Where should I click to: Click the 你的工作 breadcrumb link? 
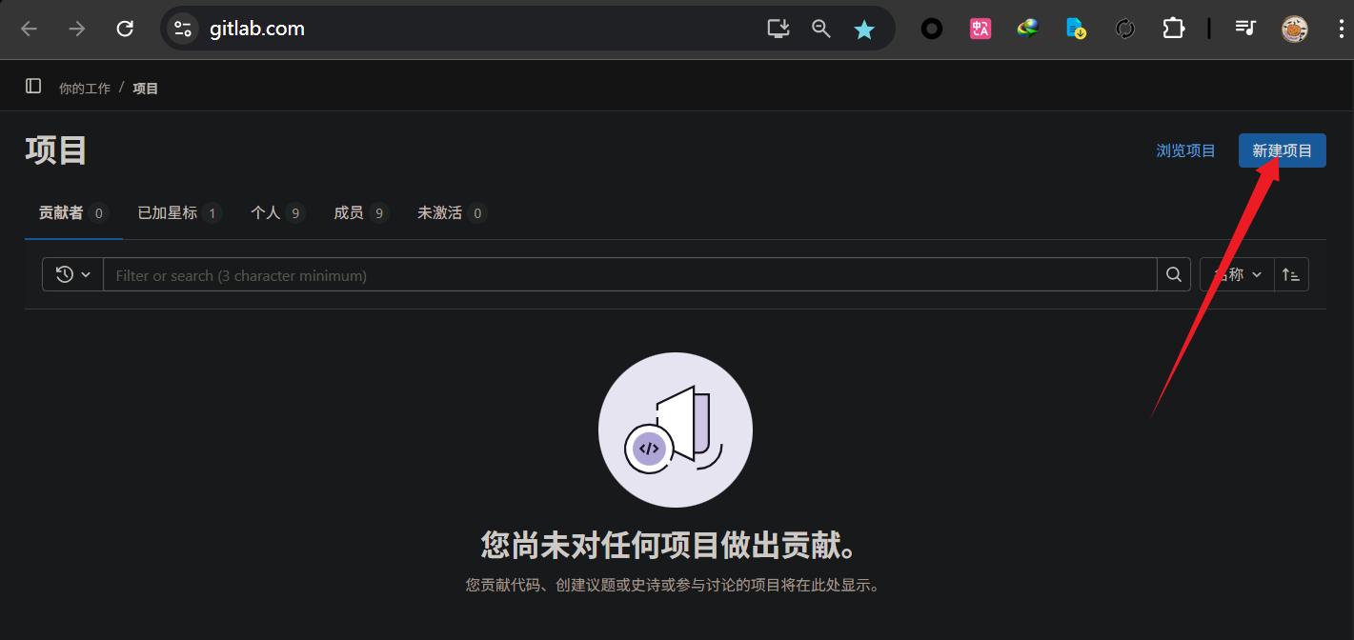(x=85, y=88)
